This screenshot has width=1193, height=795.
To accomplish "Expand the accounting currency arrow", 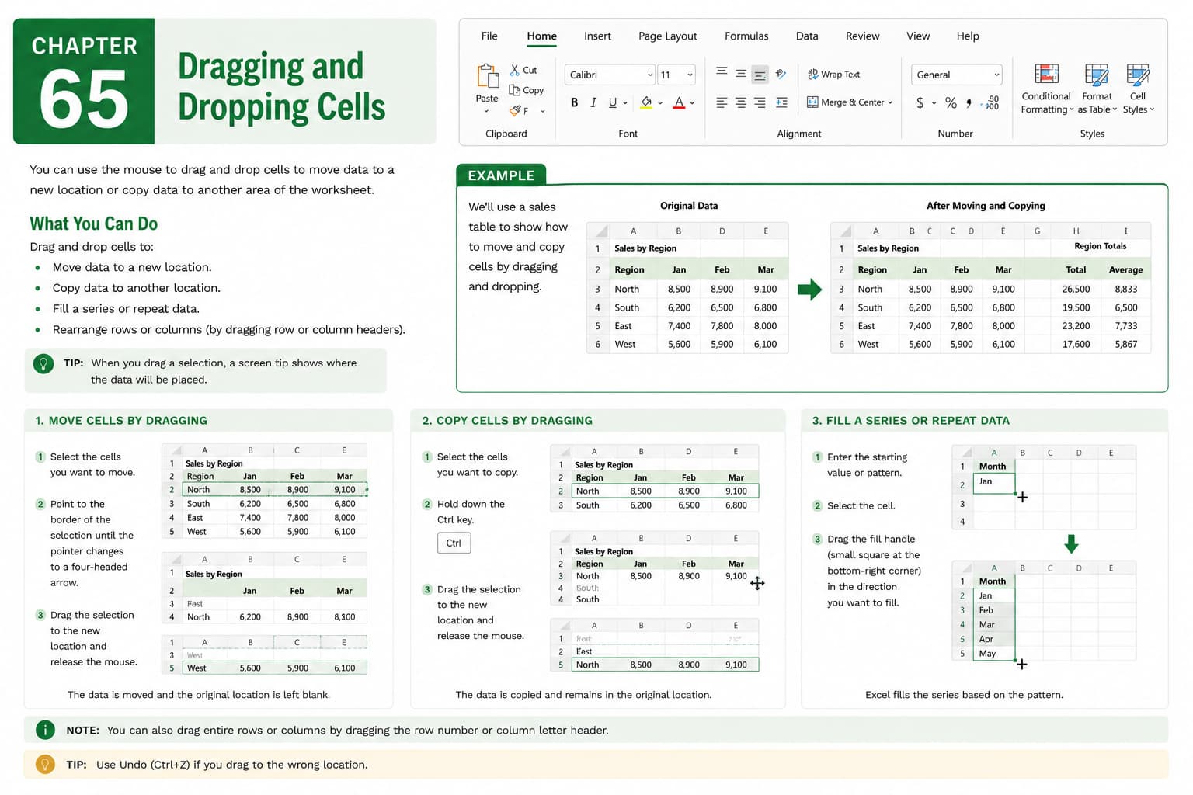I will click(934, 103).
